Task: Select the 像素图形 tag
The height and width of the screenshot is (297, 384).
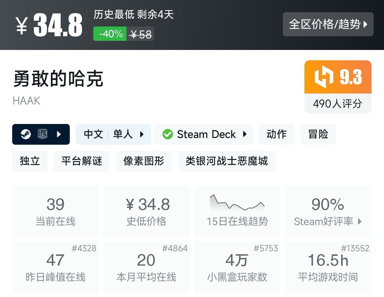Action: tap(144, 161)
